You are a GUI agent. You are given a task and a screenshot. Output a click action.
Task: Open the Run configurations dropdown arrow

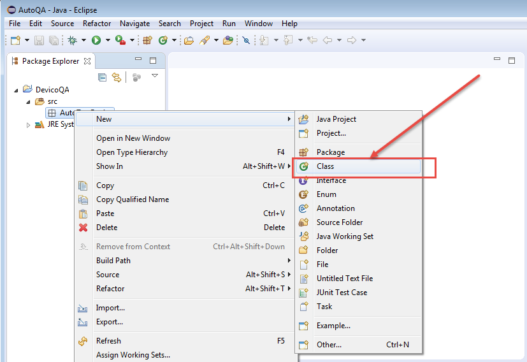click(x=108, y=40)
